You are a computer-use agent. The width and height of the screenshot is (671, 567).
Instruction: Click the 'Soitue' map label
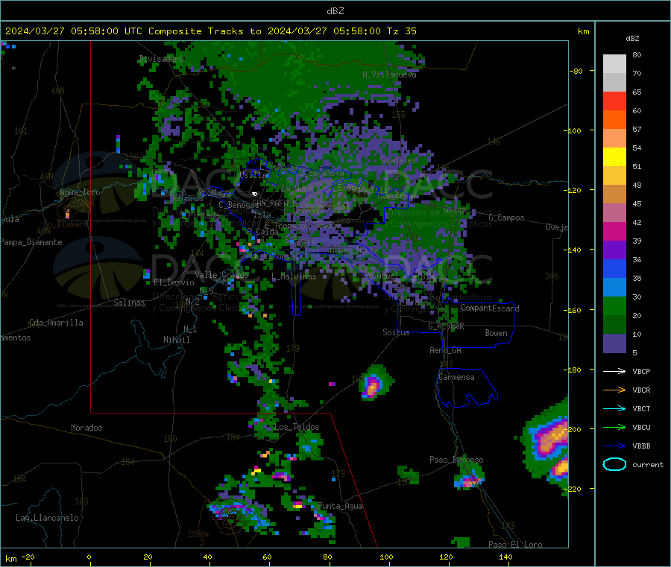click(x=396, y=332)
